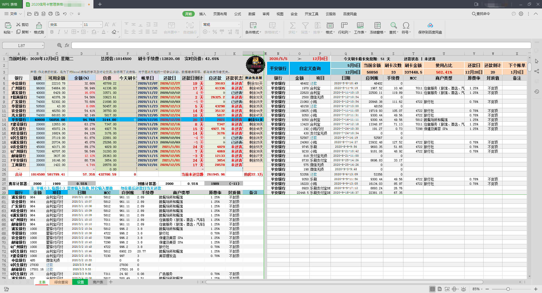Open Print Preview icon
542x293 pixels.
[x=58, y=14]
